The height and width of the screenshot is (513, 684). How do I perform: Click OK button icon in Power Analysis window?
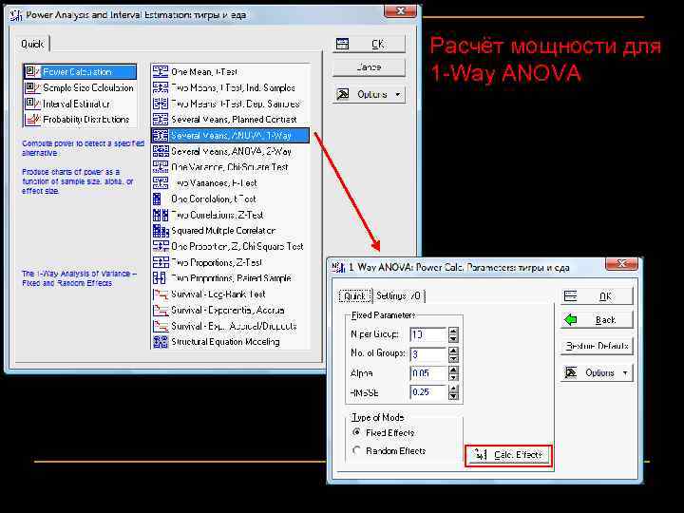pyautogui.click(x=342, y=44)
